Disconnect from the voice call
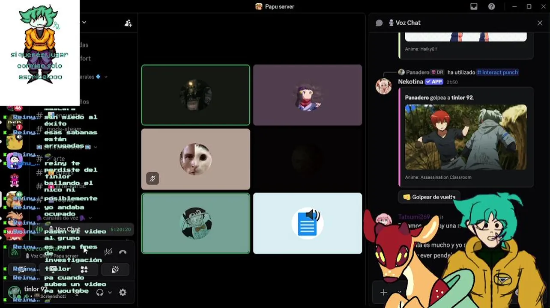This screenshot has width=550, height=308. [123, 252]
